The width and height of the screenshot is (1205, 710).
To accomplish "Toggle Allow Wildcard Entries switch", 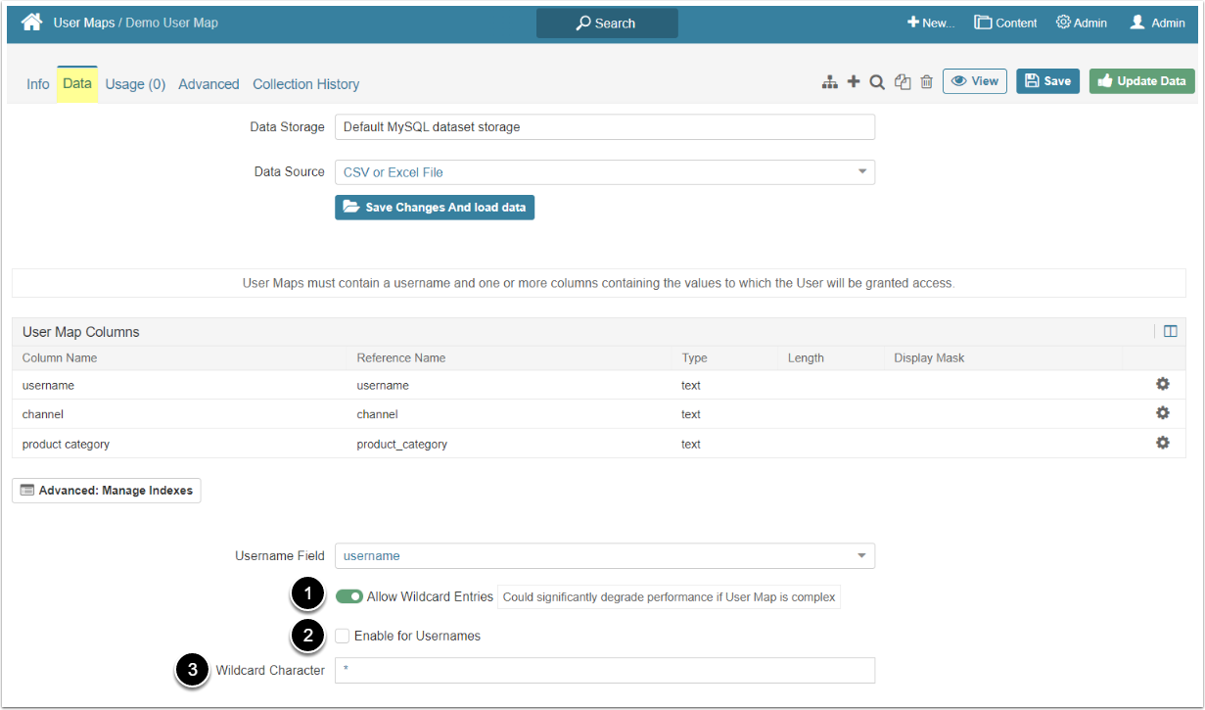I will 348,596.
